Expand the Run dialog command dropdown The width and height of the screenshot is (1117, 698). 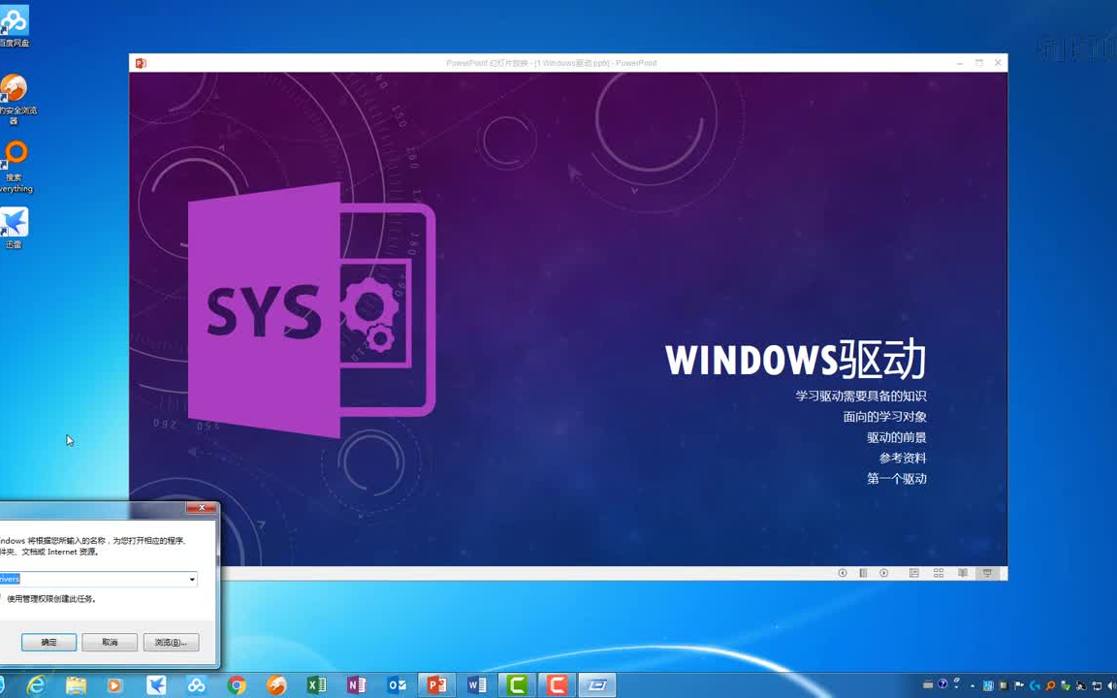(192, 579)
